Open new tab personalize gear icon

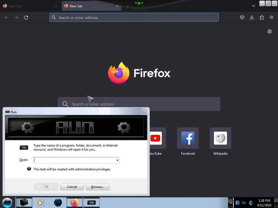pos(270,31)
